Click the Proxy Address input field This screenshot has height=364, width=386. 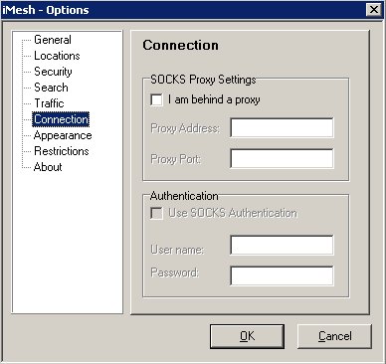point(282,127)
